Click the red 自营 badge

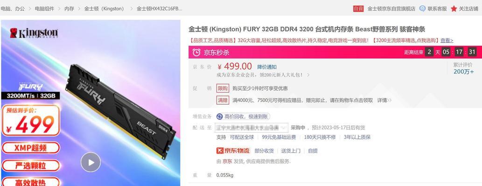358,8
